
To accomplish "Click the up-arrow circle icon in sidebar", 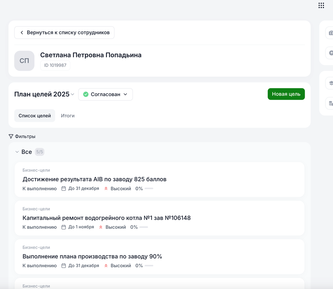I will (x=330, y=53).
